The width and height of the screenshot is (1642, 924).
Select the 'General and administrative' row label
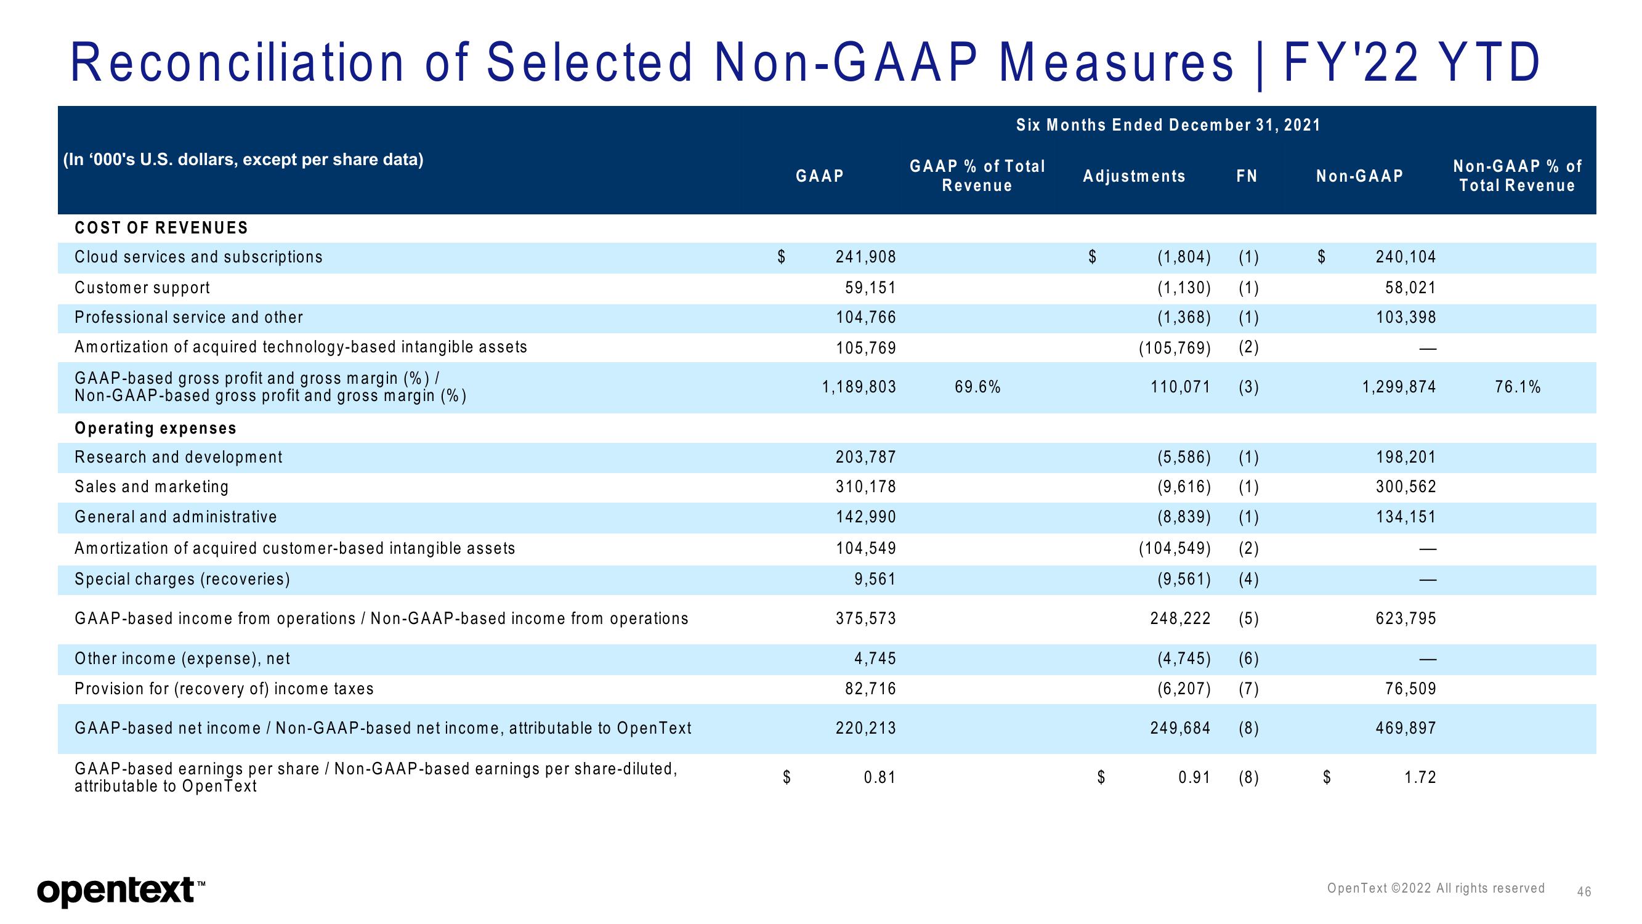(x=176, y=517)
